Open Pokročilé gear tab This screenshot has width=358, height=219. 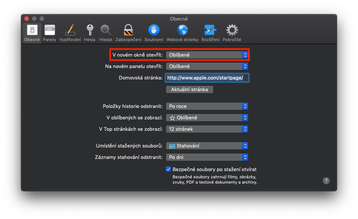(x=232, y=33)
